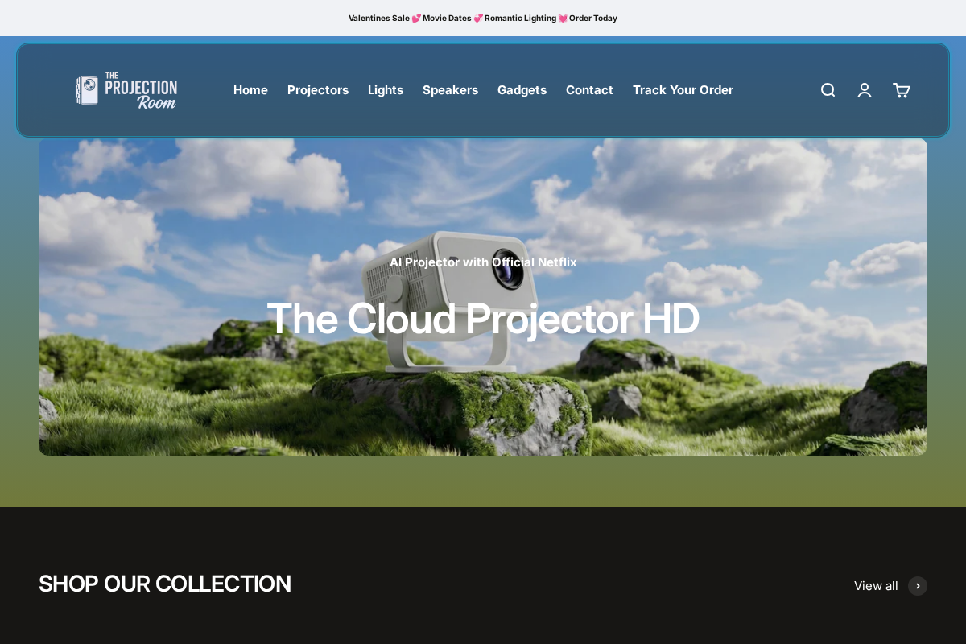
Task: Click The Projection Room logo
Action: 126,90
